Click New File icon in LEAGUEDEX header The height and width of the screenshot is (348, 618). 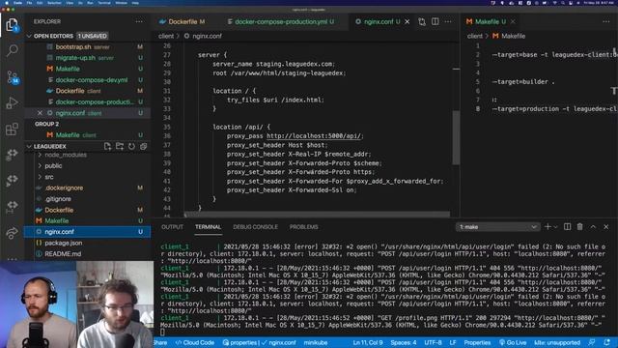point(107,146)
